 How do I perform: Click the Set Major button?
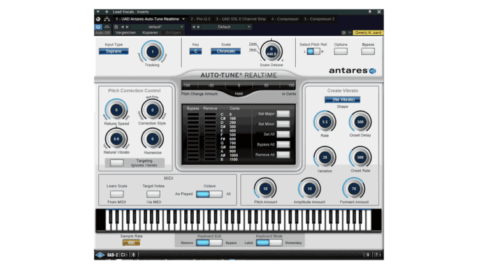tap(283, 113)
